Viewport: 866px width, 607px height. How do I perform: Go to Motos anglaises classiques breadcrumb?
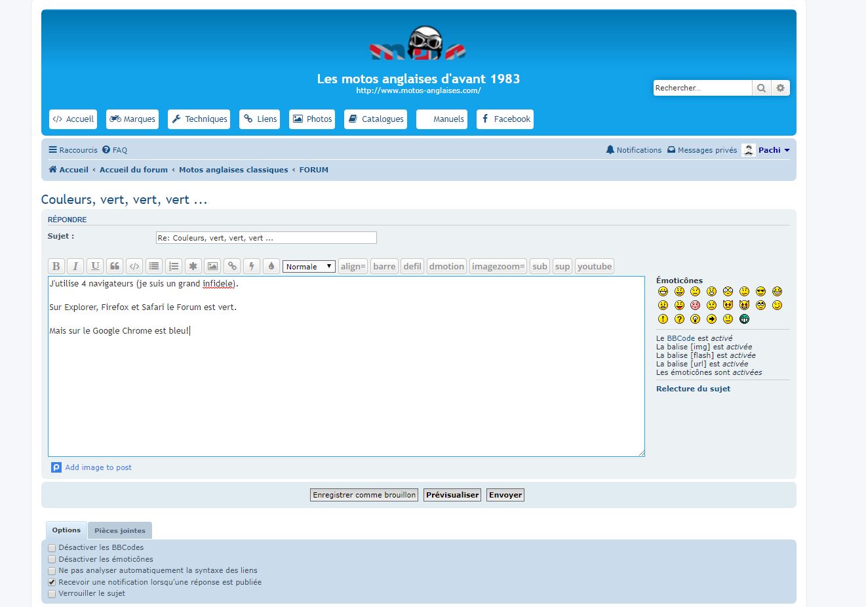(233, 170)
